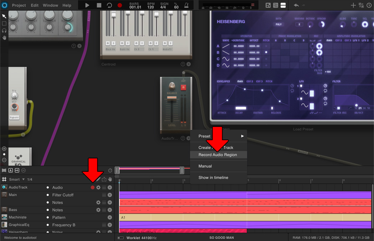Select Record Audio Region from the menu

tap(217, 154)
